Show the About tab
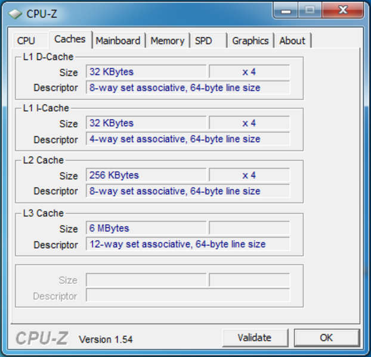The height and width of the screenshot is (357, 371). pyautogui.click(x=292, y=40)
